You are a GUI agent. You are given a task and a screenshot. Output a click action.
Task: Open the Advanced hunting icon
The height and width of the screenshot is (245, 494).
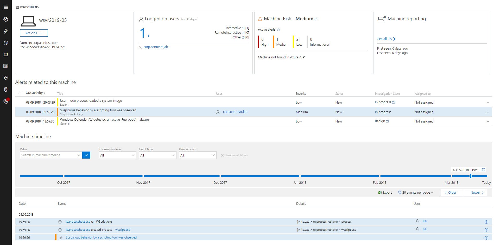tap(6, 89)
